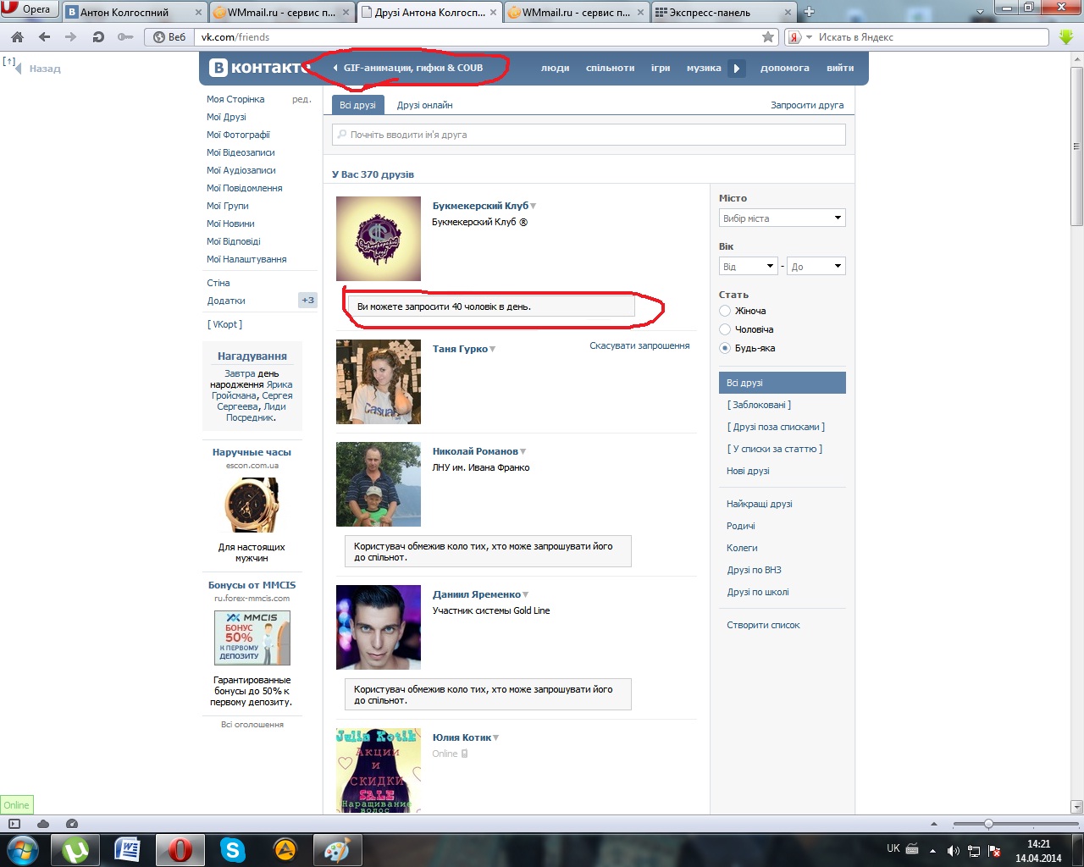Viewport: 1084px width, 867px height.
Task: Open Мої Налаштування in left menu
Action: 246,259
